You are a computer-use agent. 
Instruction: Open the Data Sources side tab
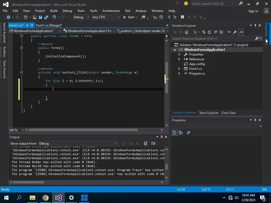tap(4, 70)
